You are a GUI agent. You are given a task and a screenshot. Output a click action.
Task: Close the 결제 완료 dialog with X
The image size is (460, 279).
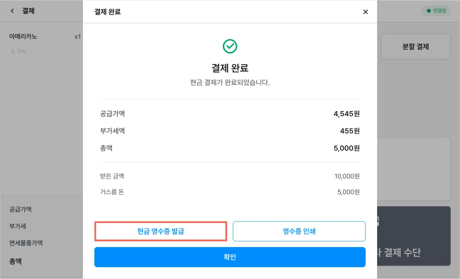coord(366,12)
